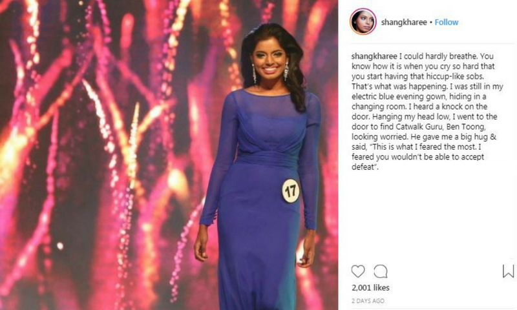
Task: Click the woman's left hand in photo
Action: pyautogui.click(x=306, y=256)
